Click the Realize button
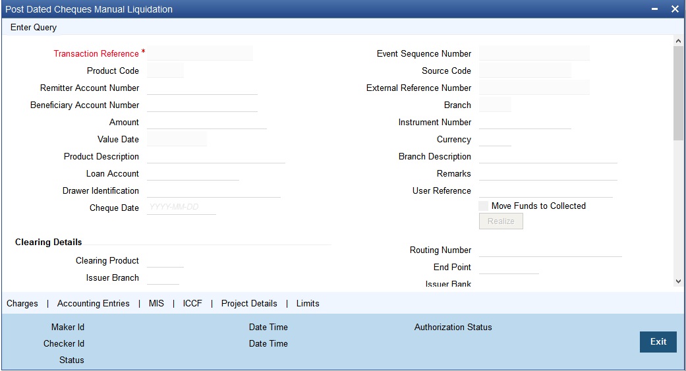This screenshot has width=686, height=371. (x=501, y=221)
